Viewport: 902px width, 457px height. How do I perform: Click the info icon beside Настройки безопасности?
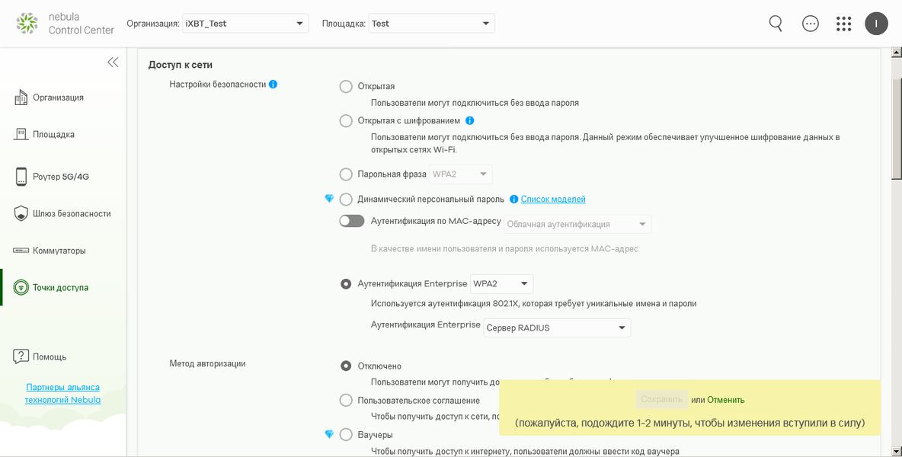coord(273,85)
